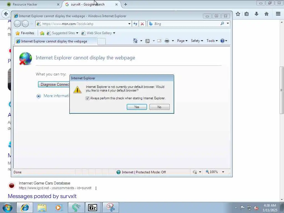Open the Print dropdown arrow
The width and height of the screenshot is (284, 213).
click(173, 41)
